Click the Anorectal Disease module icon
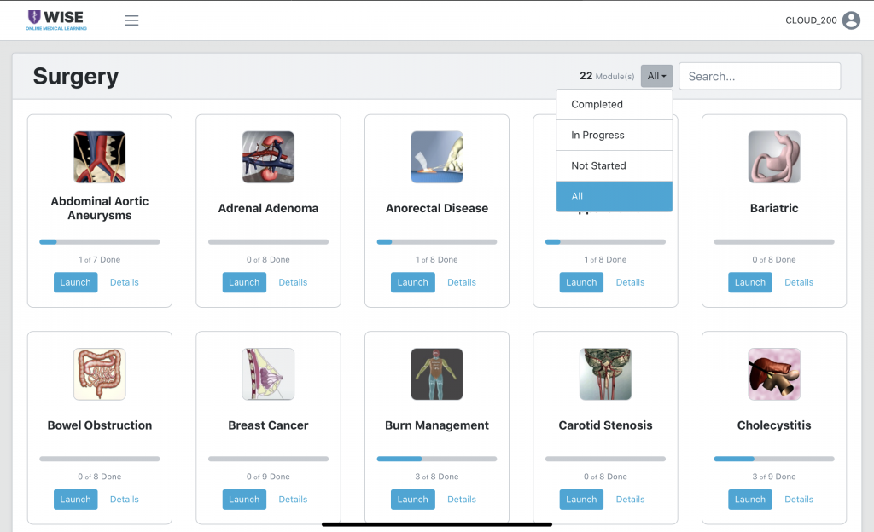 [437, 157]
